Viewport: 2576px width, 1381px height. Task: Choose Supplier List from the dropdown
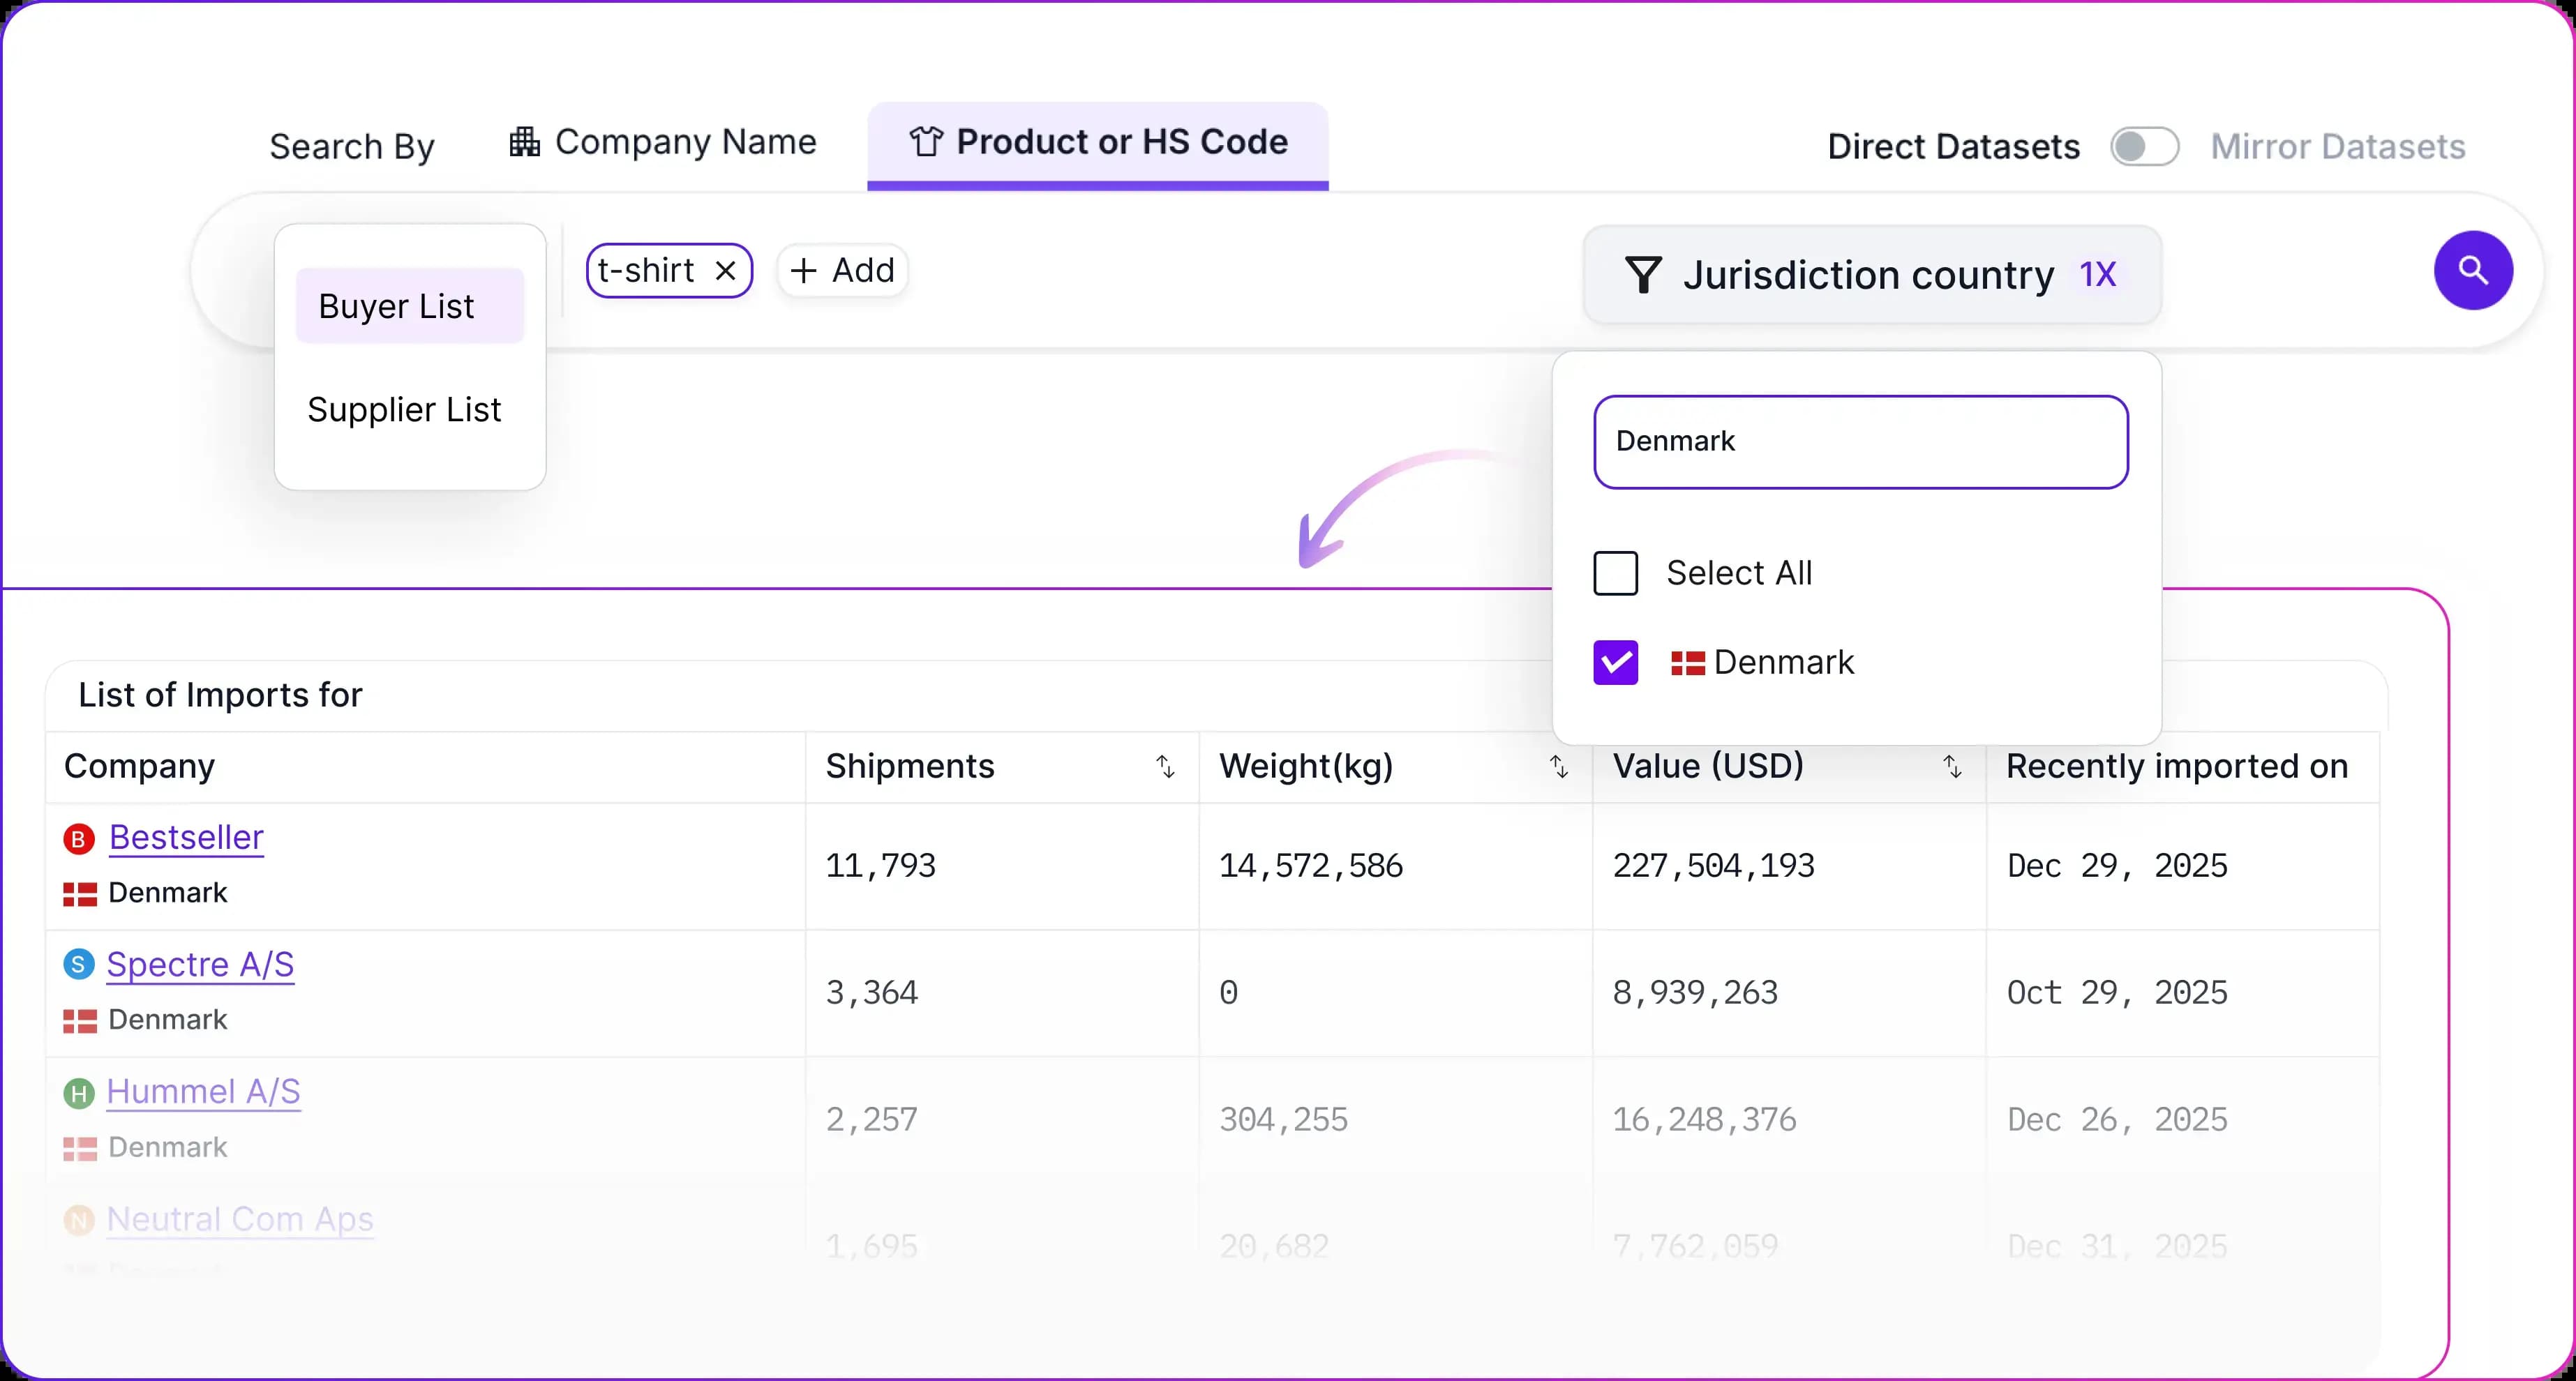coord(404,410)
